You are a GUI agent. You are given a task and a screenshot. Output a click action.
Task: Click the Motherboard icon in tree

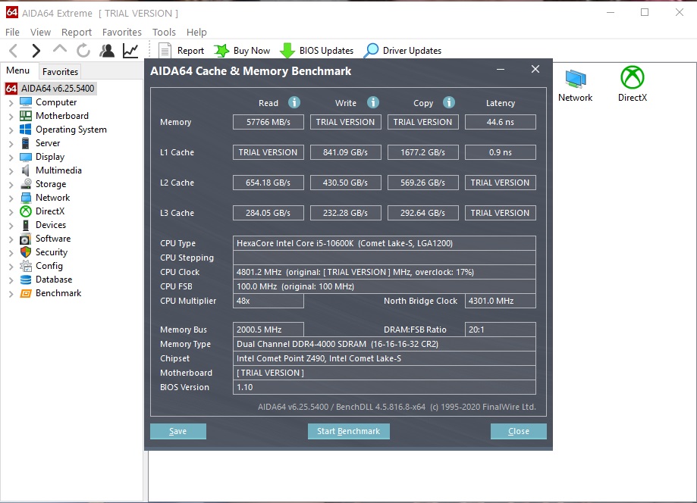pos(26,116)
